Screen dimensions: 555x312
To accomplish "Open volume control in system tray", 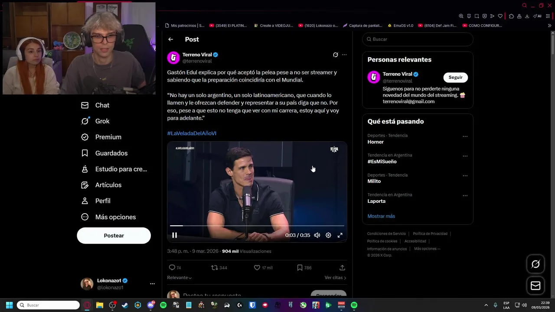I will point(524,305).
